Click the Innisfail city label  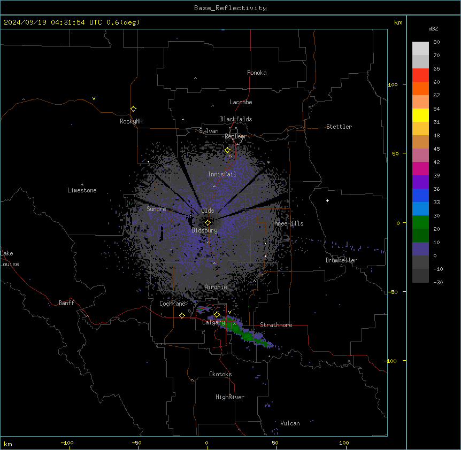pos(222,174)
